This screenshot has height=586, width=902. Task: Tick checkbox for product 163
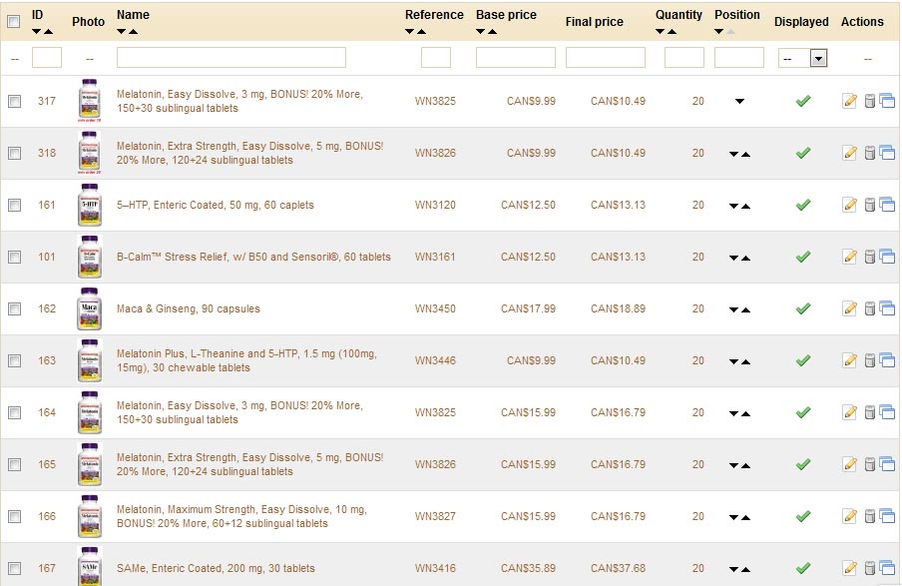coord(14,361)
